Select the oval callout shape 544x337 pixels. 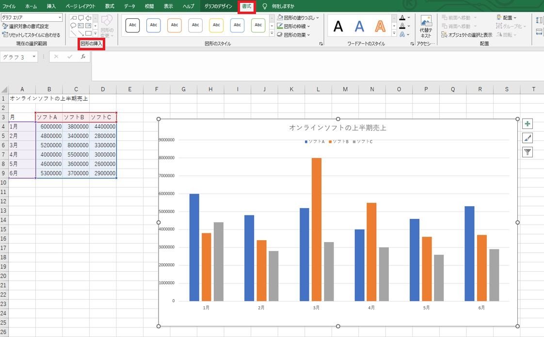73,26
